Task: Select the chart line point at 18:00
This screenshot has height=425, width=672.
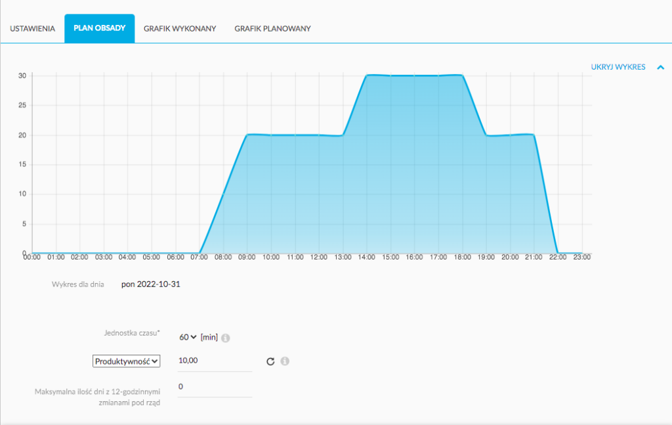Action: (x=463, y=76)
